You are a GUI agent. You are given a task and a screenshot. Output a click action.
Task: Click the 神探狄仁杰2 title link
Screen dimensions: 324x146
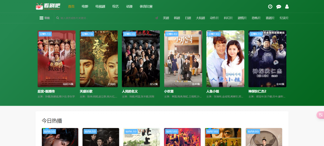pos(257,91)
